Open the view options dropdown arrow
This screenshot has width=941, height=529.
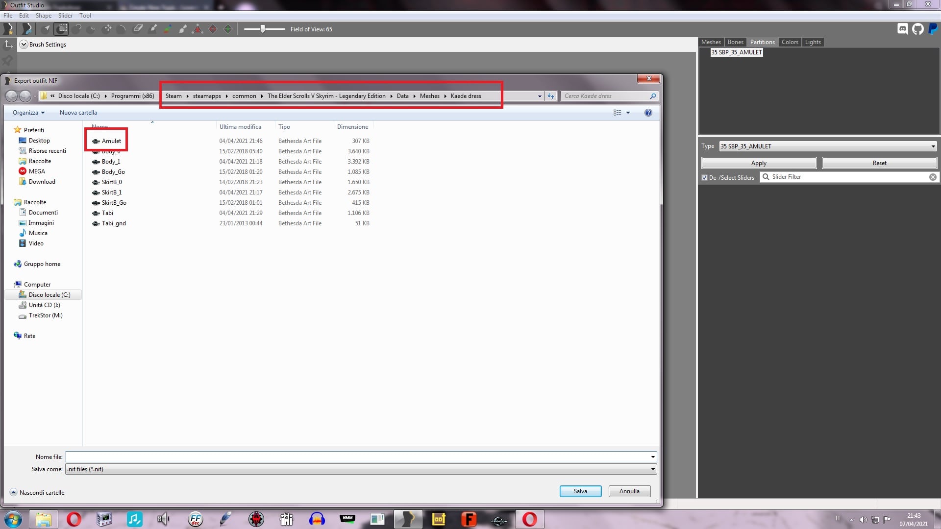(628, 113)
